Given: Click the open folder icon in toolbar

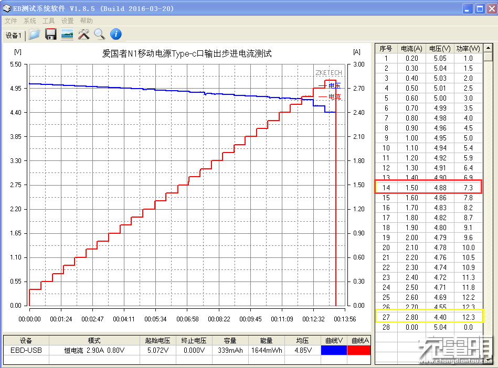Looking at the screenshot, I should point(35,35).
